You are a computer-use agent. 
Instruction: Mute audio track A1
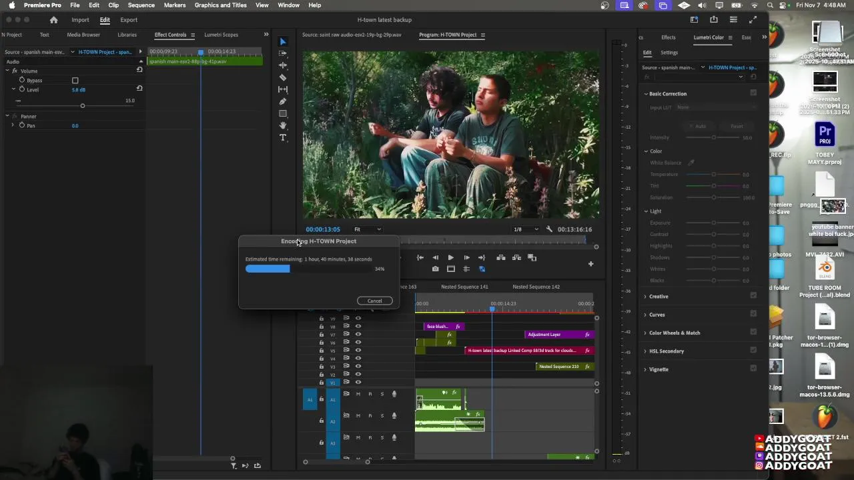[x=358, y=394]
